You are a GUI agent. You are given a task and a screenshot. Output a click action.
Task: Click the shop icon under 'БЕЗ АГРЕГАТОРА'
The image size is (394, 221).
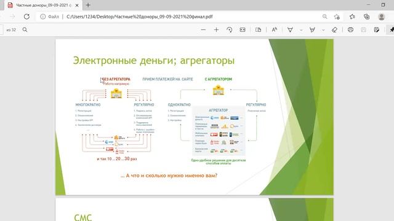tap(116, 93)
